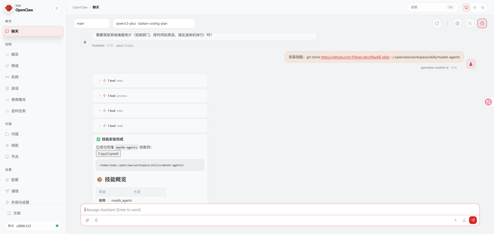The image size is (494, 234).
Task: Click the plus new session icon
Action: click(x=455, y=220)
